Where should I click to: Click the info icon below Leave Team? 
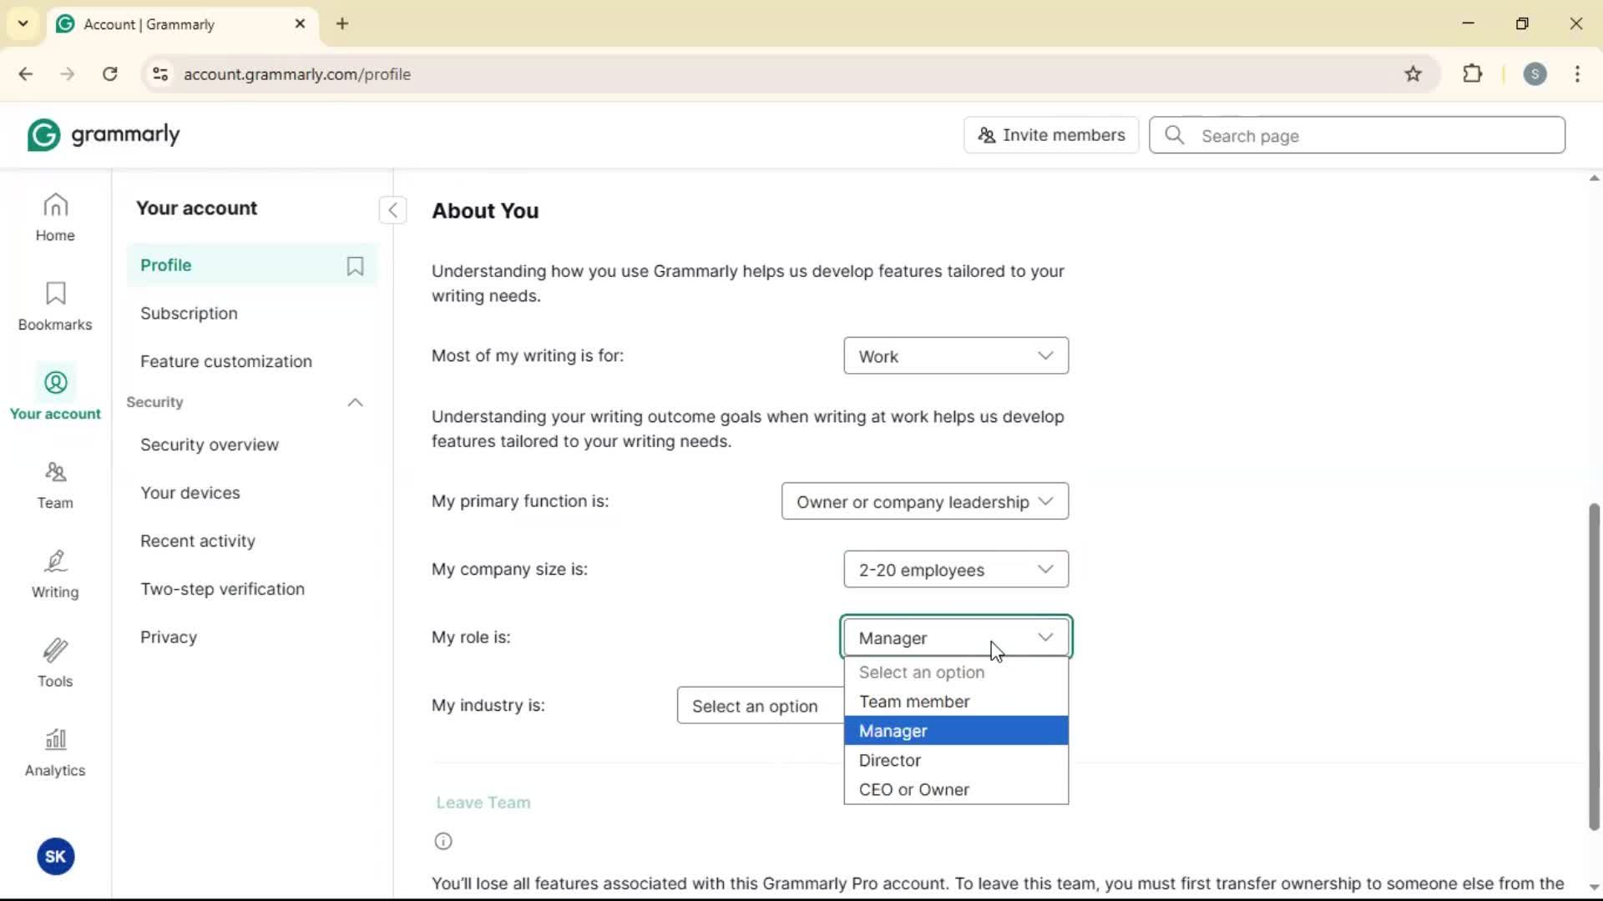[443, 841]
